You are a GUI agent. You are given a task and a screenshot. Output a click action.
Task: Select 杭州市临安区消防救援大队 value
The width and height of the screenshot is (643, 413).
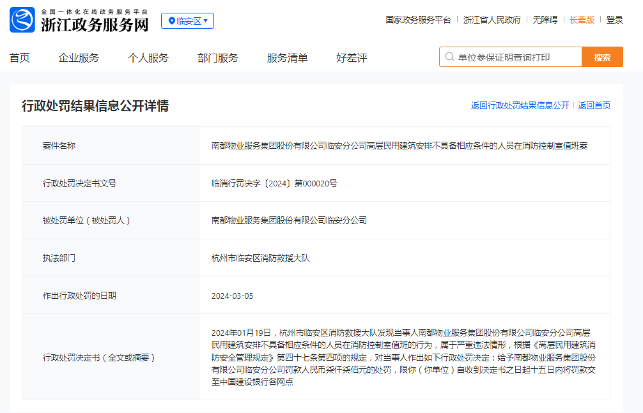click(260, 258)
